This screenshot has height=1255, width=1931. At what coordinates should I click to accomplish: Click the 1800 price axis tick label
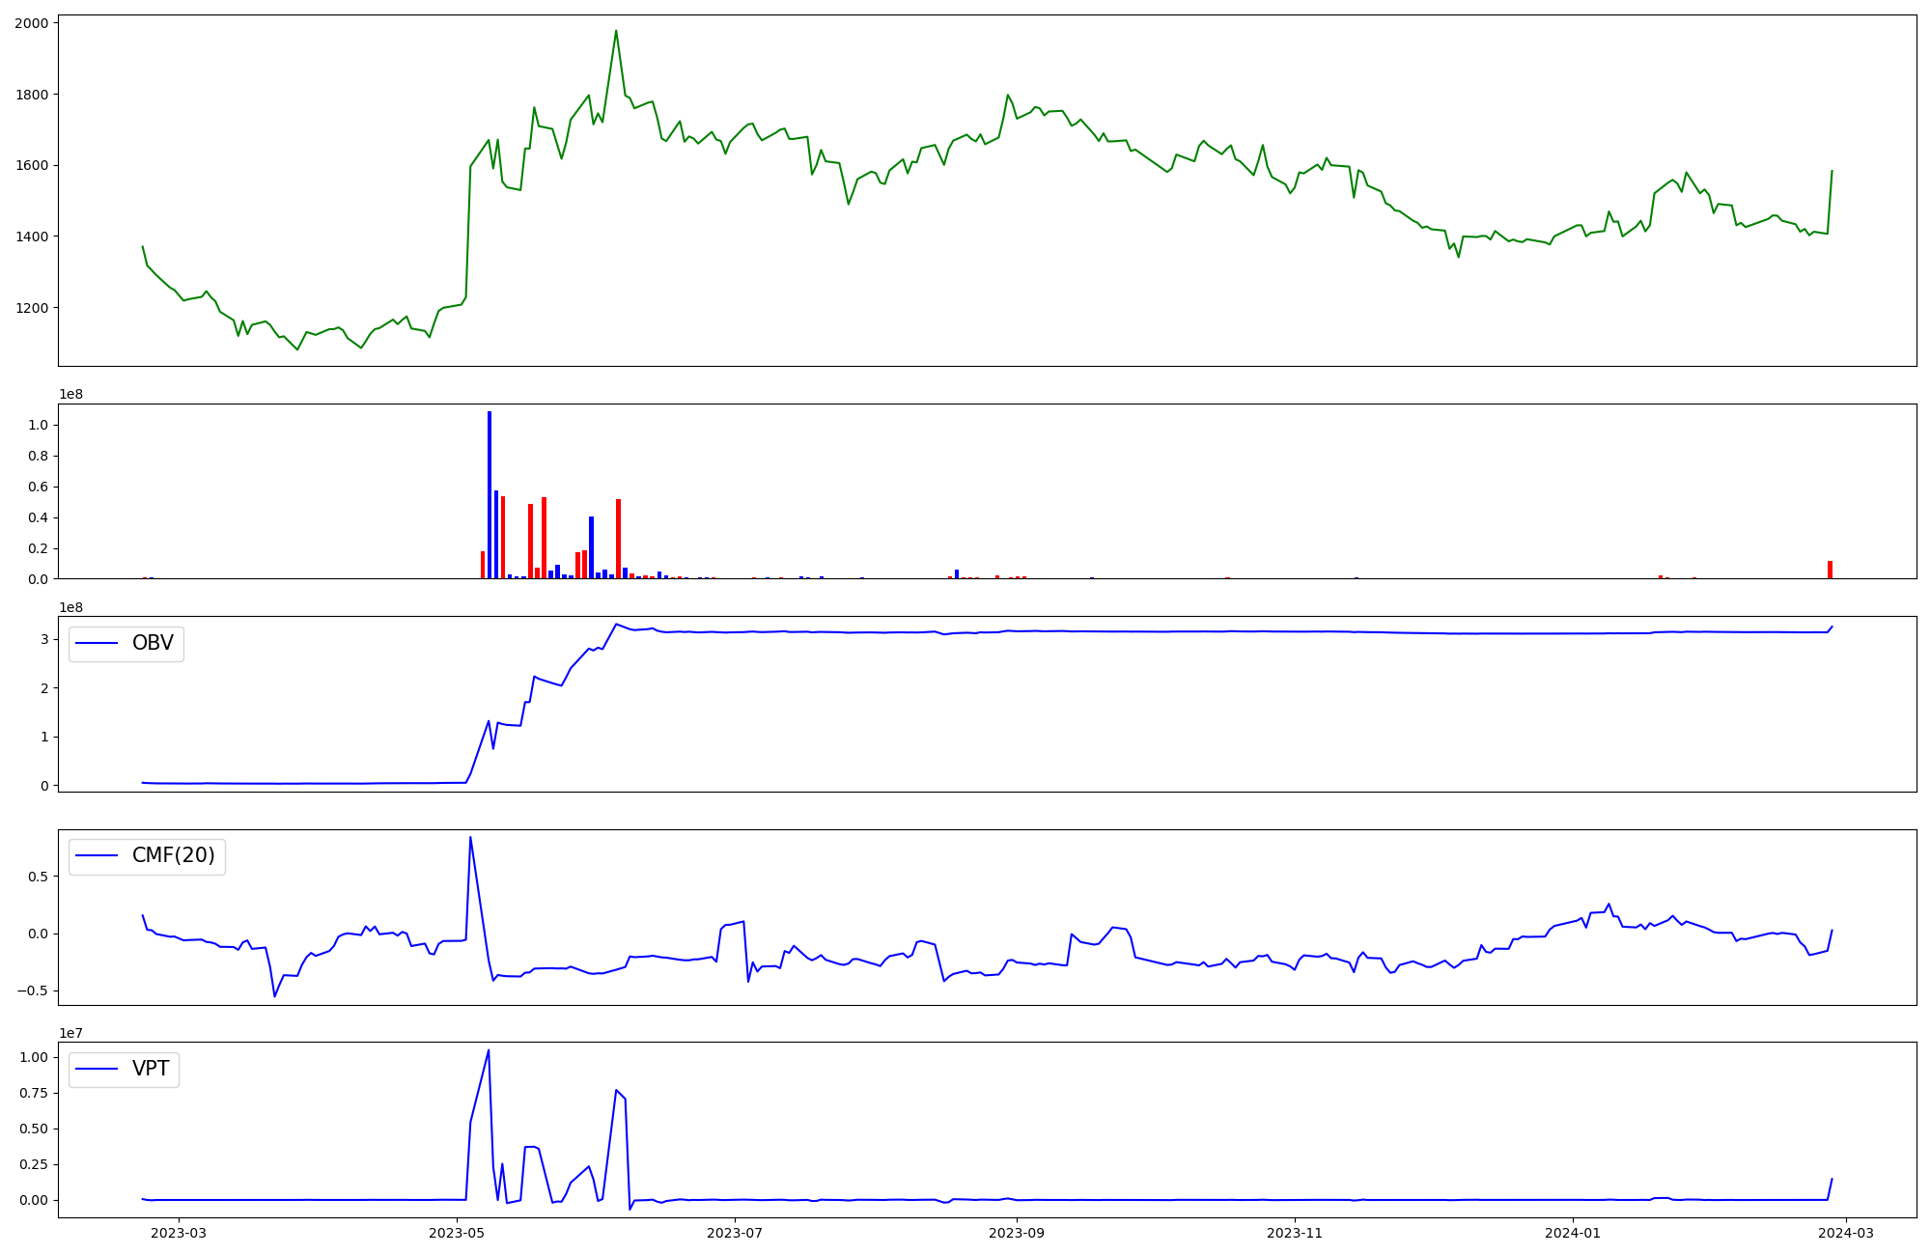pyautogui.click(x=32, y=95)
